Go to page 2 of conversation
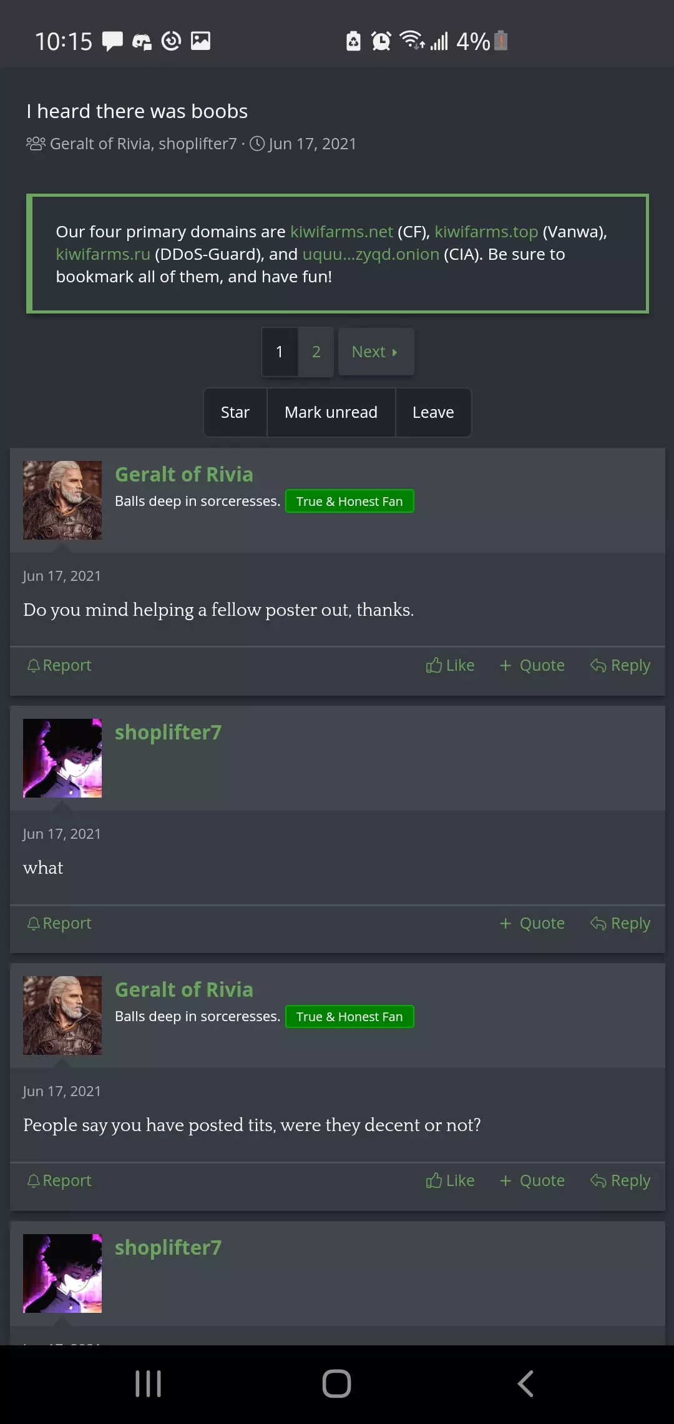The image size is (674, 1424). [316, 352]
